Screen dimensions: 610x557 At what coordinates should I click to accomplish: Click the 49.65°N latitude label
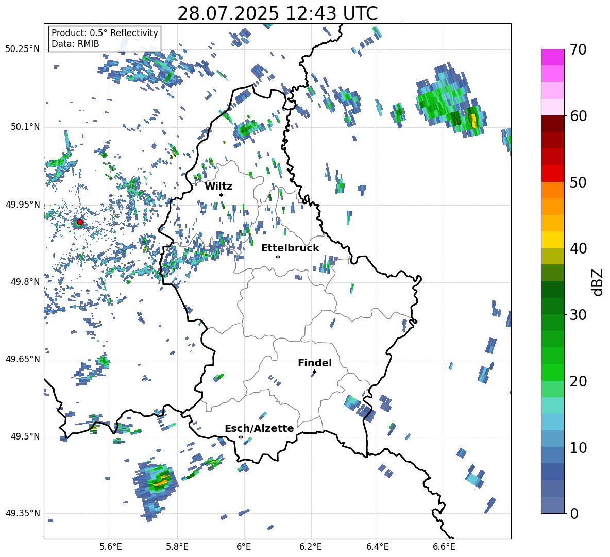(23, 359)
